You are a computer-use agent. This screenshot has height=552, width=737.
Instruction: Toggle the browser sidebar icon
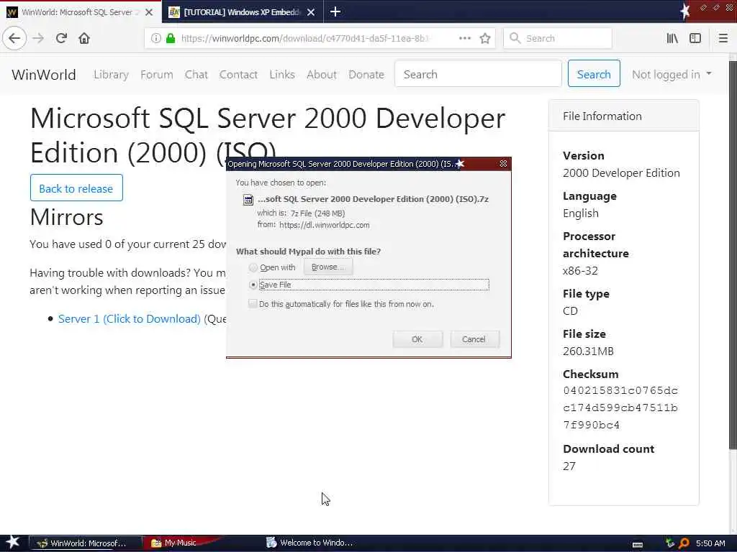(x=695, y=39)
